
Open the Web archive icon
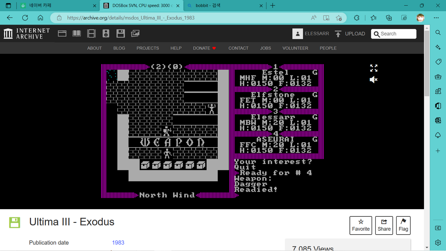[62, 33]
